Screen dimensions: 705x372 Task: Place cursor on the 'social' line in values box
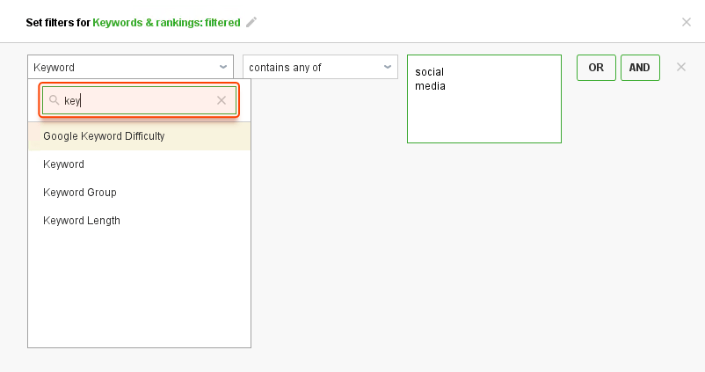coord(429,72)
